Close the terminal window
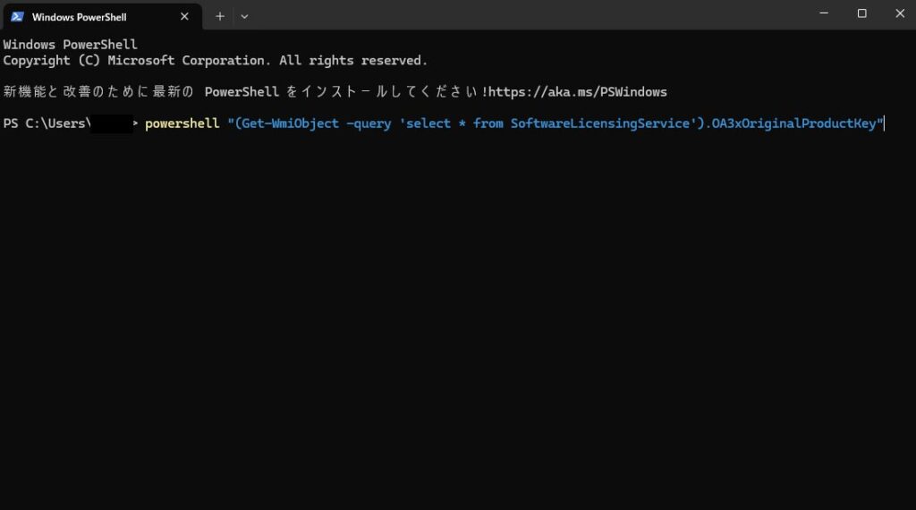 click(900, 13)
